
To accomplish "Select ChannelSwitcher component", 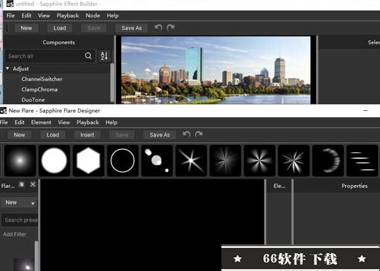I will pyautogui.click(x=42, y=79).
